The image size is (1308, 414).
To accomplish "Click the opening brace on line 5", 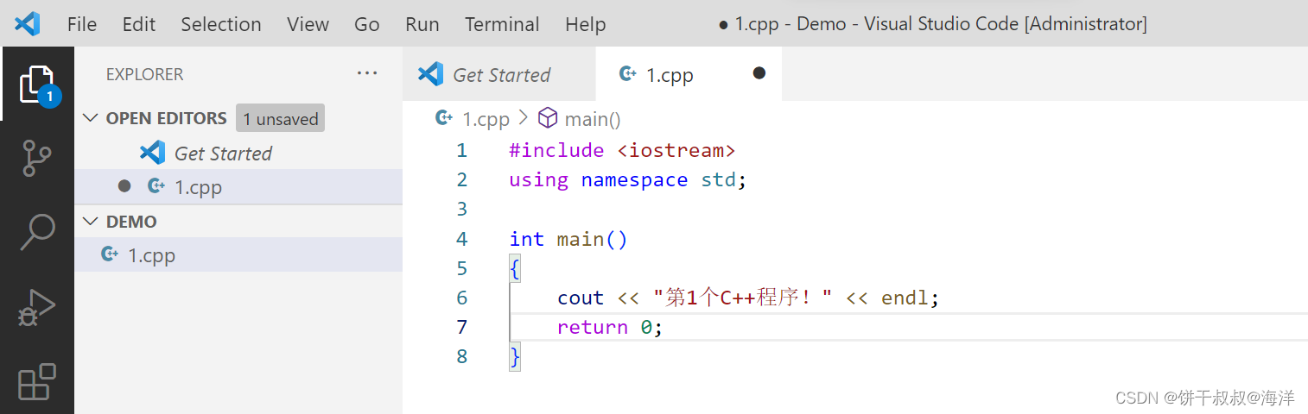I will [515, 268].
